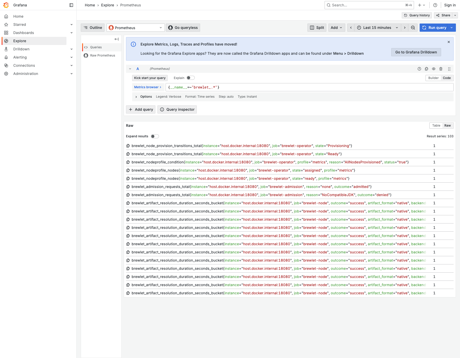Switch query editor to Builder mode

[433, 78]
